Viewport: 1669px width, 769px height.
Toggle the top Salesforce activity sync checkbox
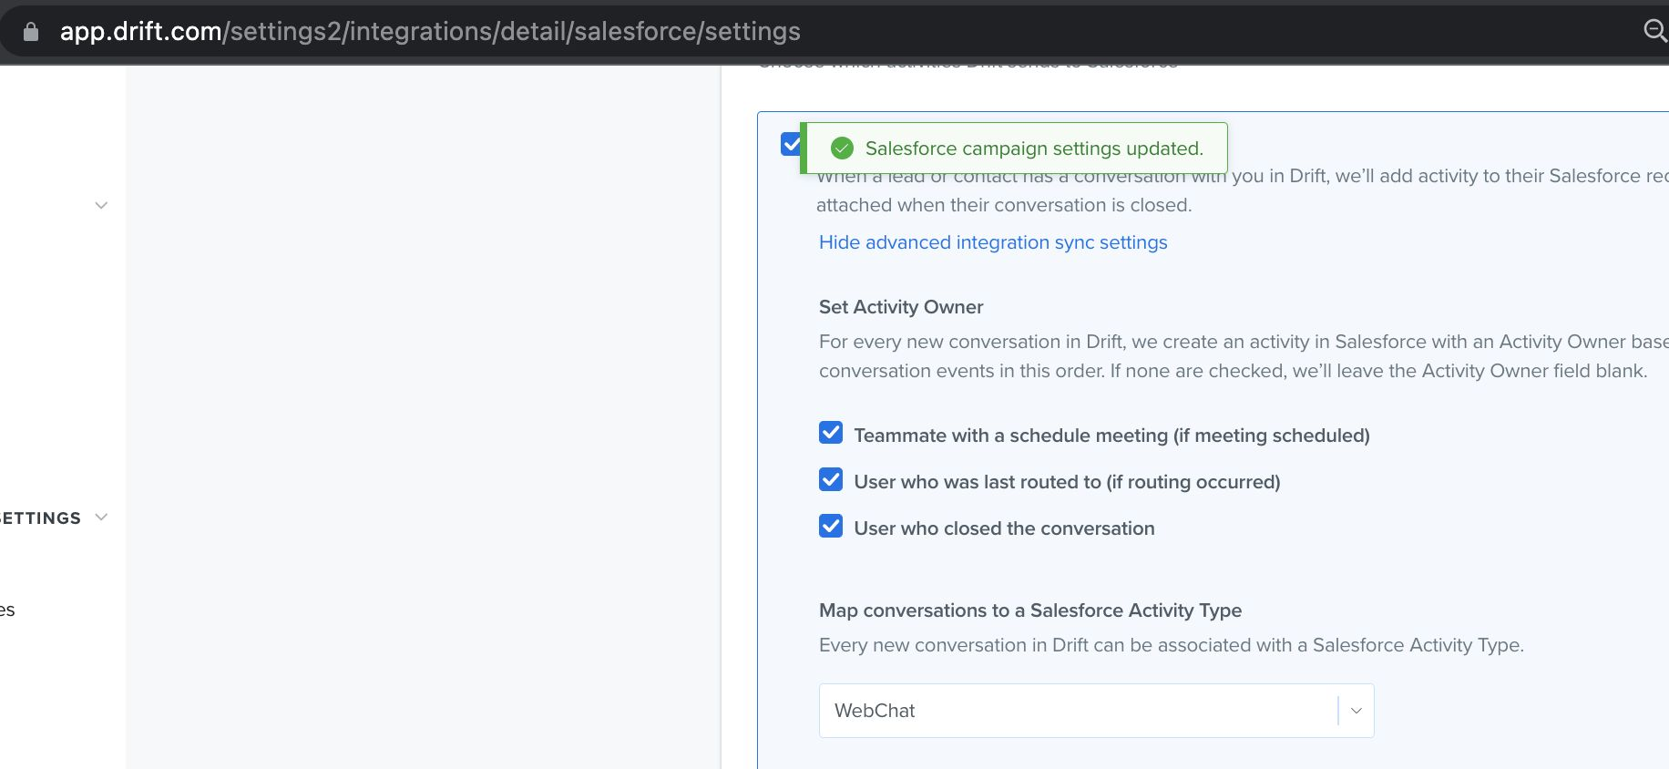pos(791,144)
